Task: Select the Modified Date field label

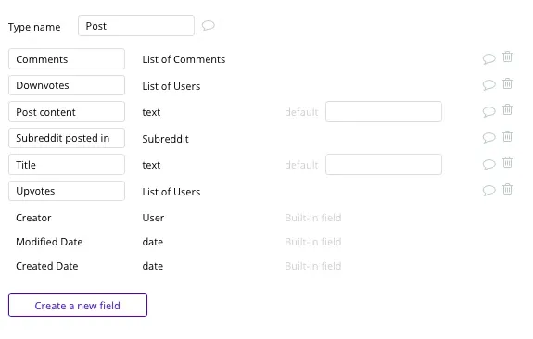Action: pos(49,242)
